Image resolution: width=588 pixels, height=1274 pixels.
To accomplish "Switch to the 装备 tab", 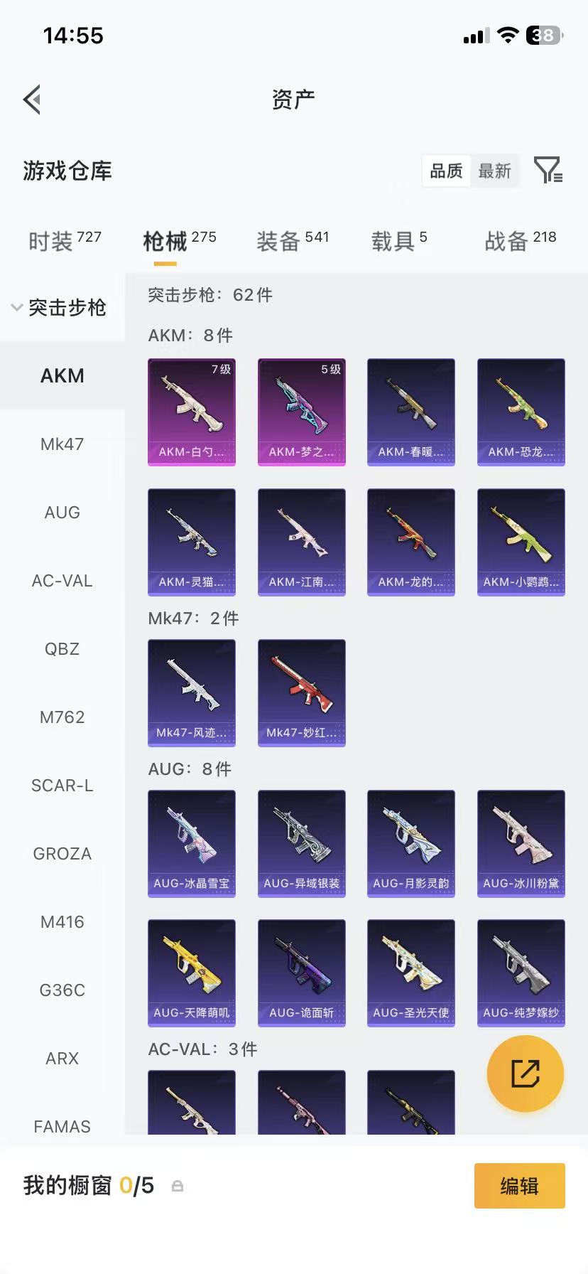I will tap(293, 242).
